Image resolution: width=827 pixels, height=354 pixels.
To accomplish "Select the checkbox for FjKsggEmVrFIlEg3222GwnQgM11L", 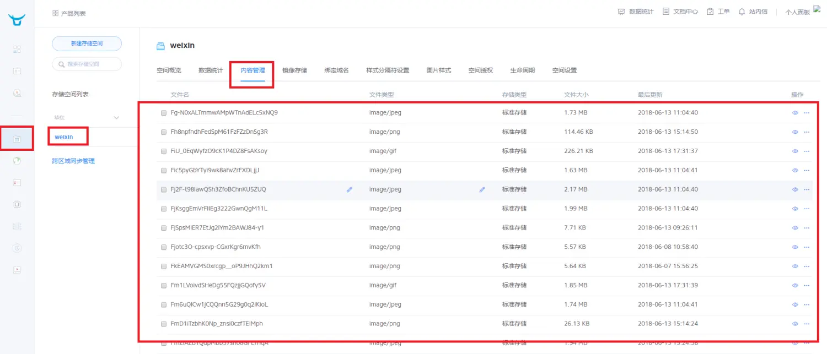I will click(164, 209).
